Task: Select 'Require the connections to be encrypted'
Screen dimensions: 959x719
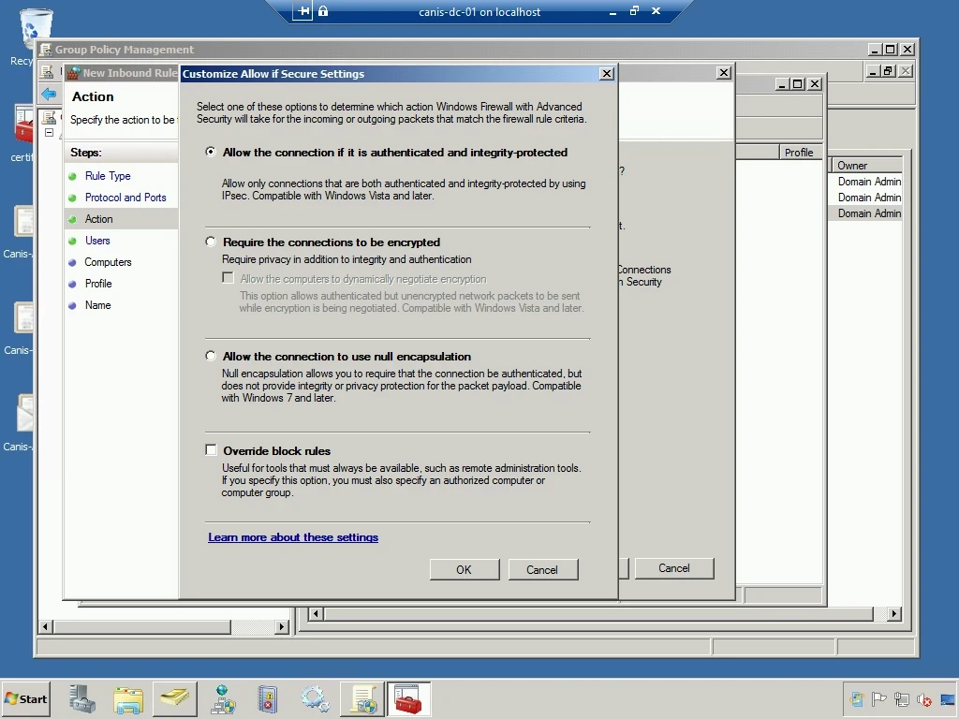Action: [212, 242]
